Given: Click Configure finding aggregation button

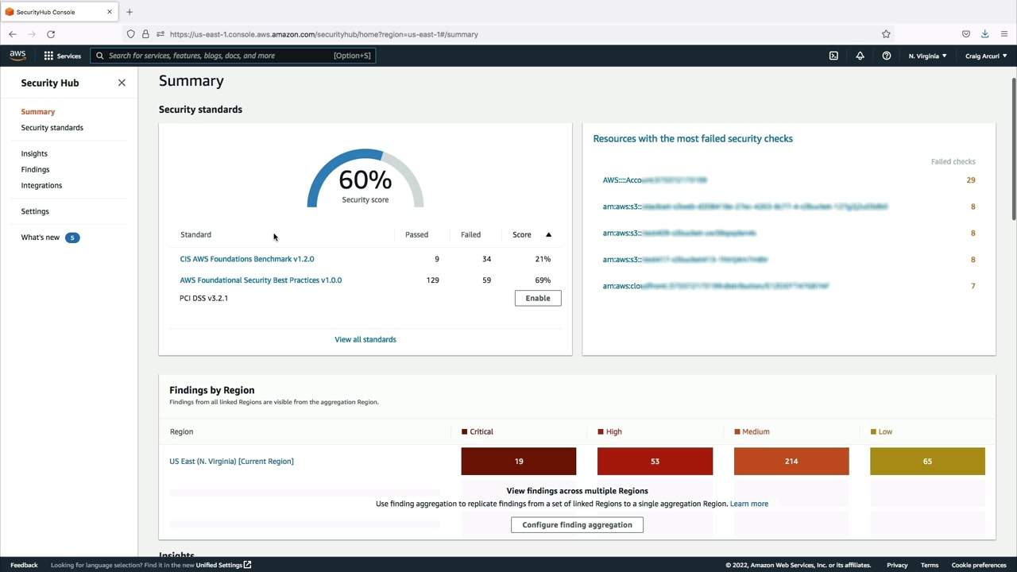Looking at the screenshot, I should [x=577, y=525].
